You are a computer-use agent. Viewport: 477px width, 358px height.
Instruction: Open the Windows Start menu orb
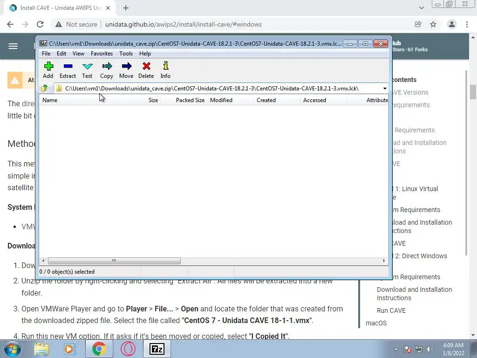click(x=12, y=349)
